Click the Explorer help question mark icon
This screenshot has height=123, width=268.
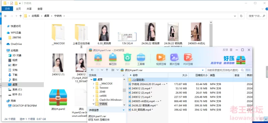[x=267, y=9]
